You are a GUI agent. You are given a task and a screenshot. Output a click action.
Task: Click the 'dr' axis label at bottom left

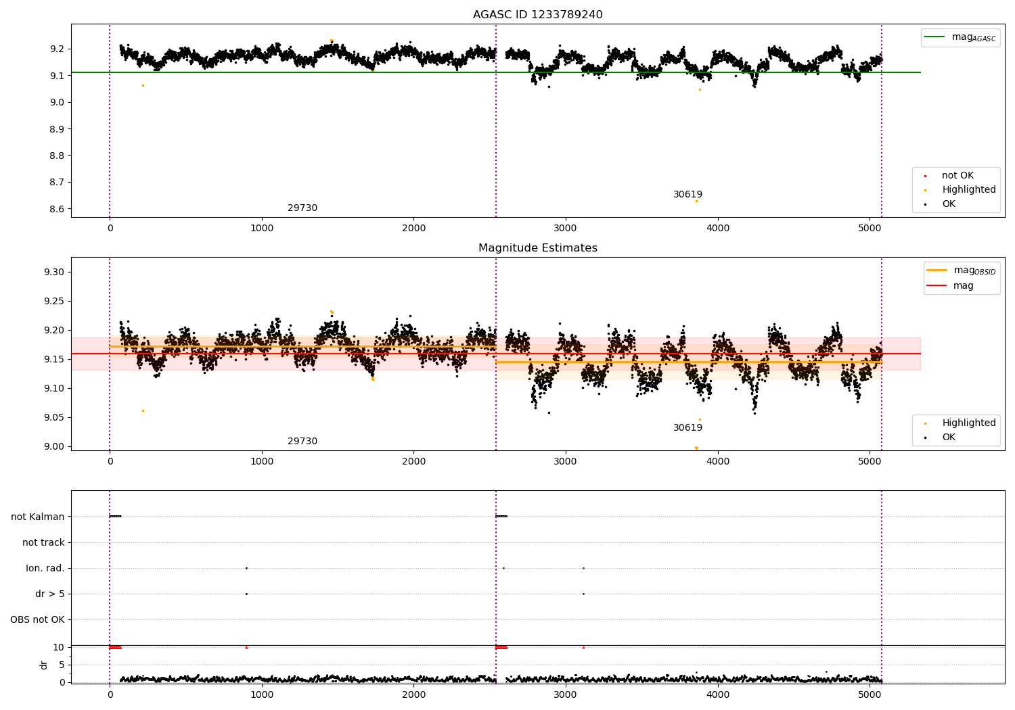click(x=44, y=665)
